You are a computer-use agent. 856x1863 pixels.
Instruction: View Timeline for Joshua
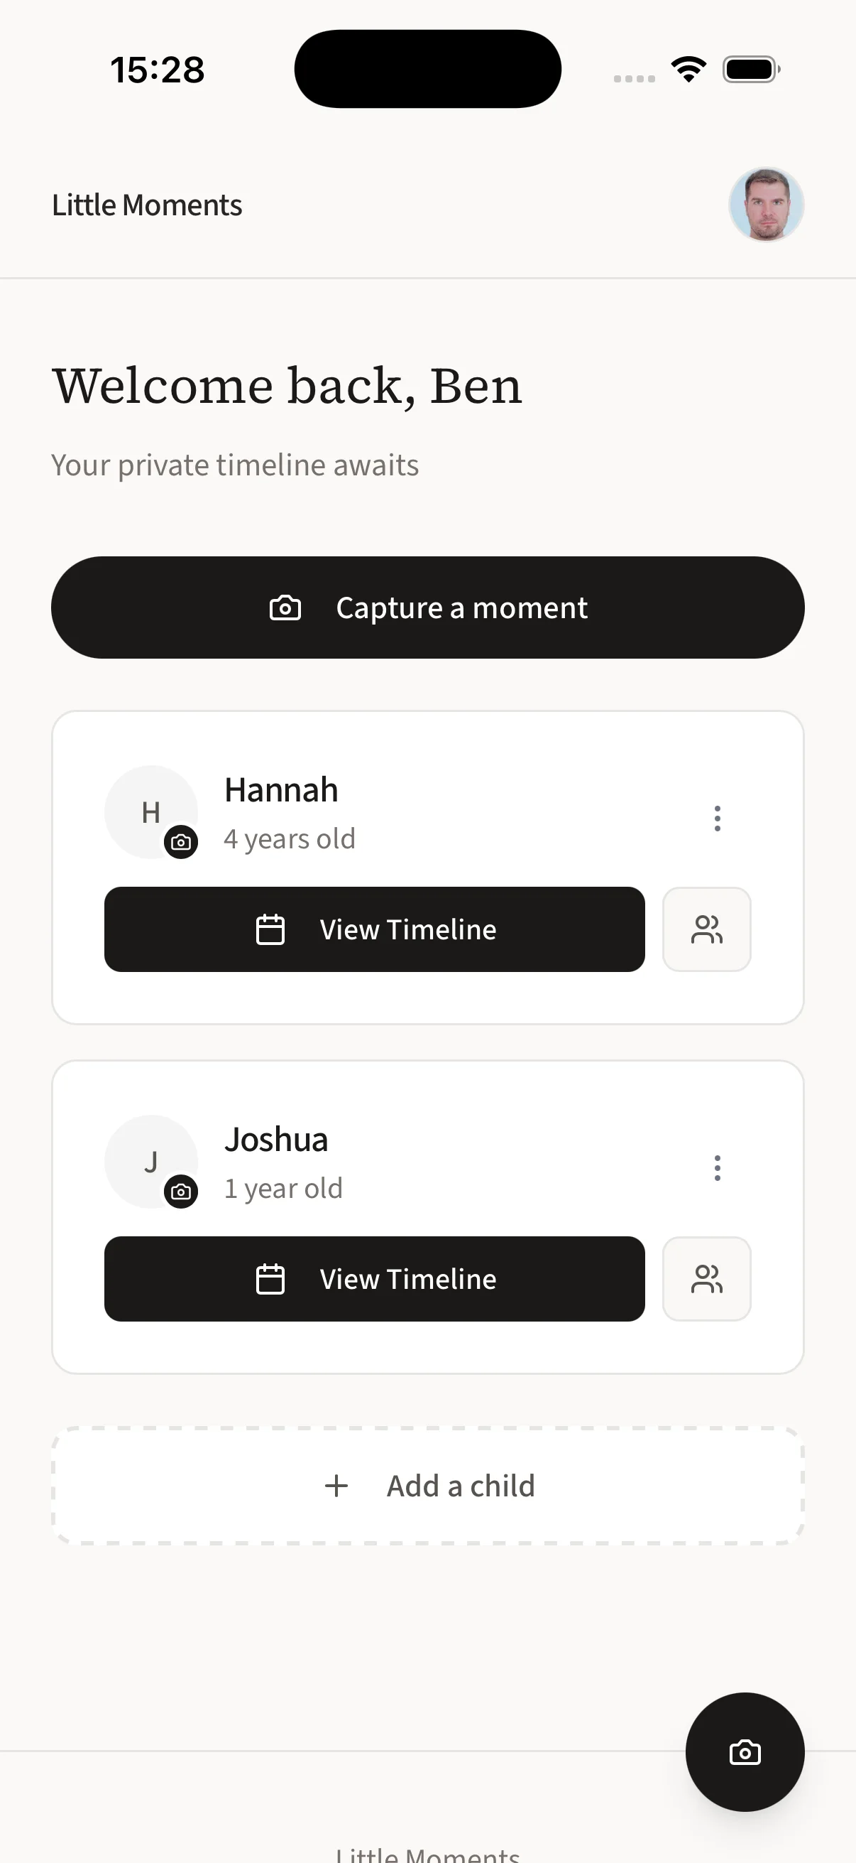pos(374,1279)
